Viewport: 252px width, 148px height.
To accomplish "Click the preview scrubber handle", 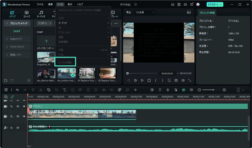I will point(128,73).
